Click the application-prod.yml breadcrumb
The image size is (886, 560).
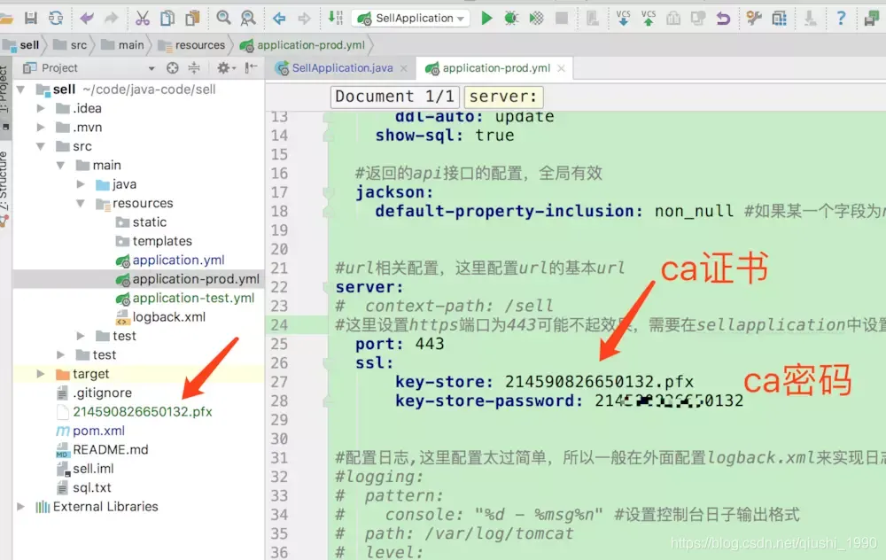(x=303, y=44)
